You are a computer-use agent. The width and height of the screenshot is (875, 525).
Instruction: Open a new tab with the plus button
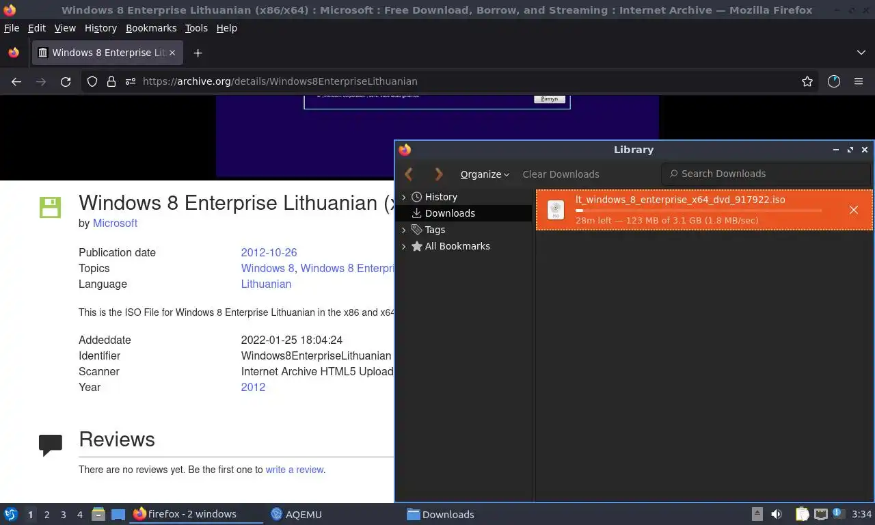[198, 53]
